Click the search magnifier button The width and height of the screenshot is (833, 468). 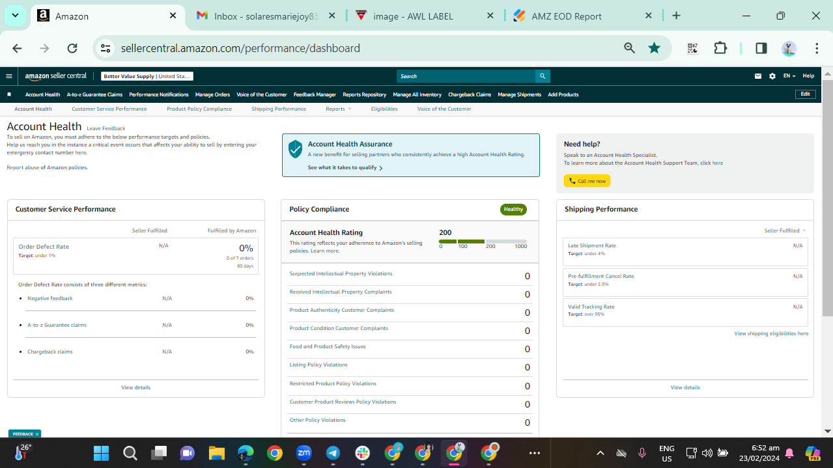[x=543, y=76]
